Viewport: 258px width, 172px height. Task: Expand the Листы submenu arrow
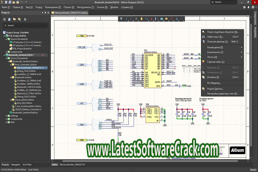241,57
